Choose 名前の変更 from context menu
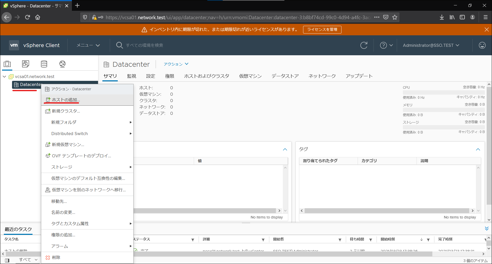492x264 pixels. click(x=87, y=212)
